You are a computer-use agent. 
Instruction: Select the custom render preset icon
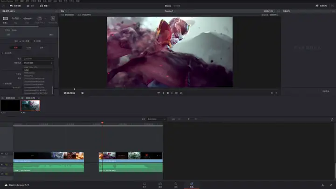point(5,19)
